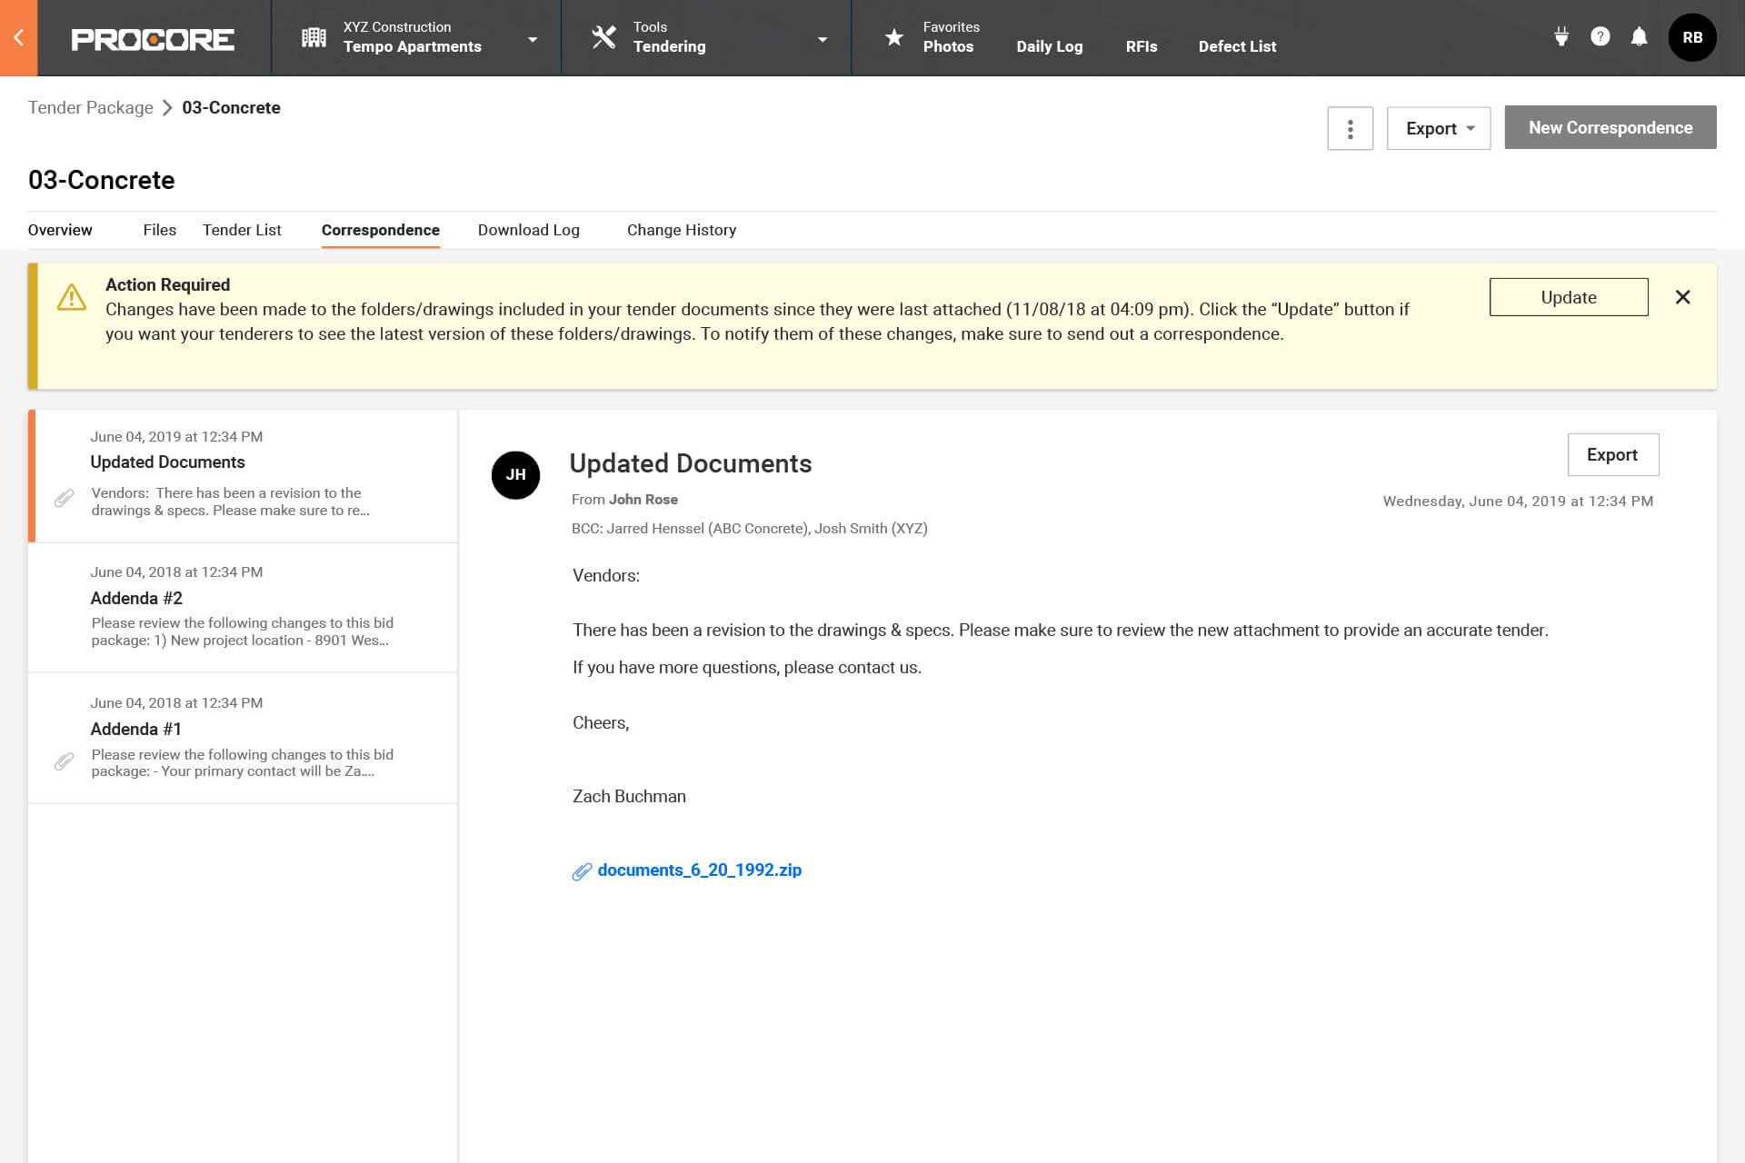The image size is (1745, 1163).
Task: Click the JH sender avatar
Action: [x=515, y=474]
